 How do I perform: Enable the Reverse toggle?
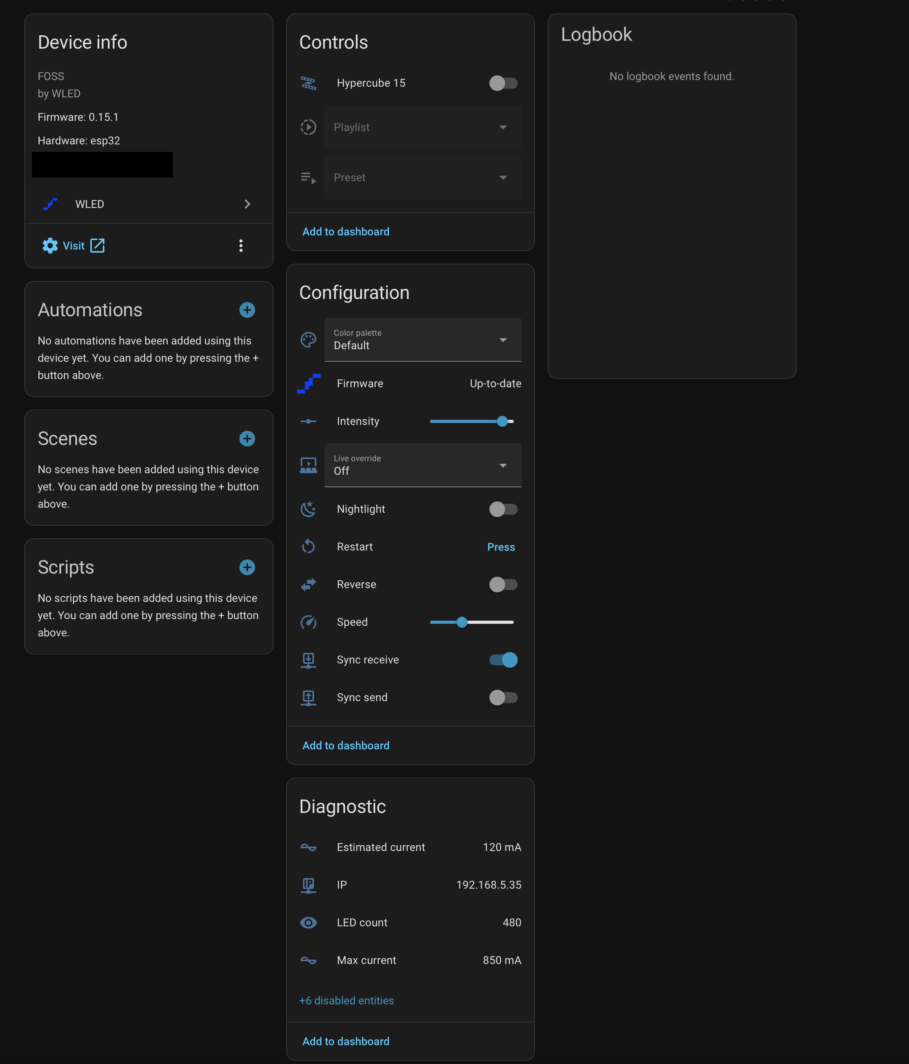503,585
